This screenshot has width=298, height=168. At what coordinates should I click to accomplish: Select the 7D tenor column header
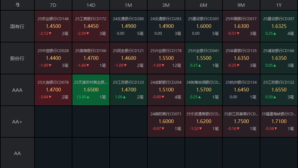click(53, 5)
